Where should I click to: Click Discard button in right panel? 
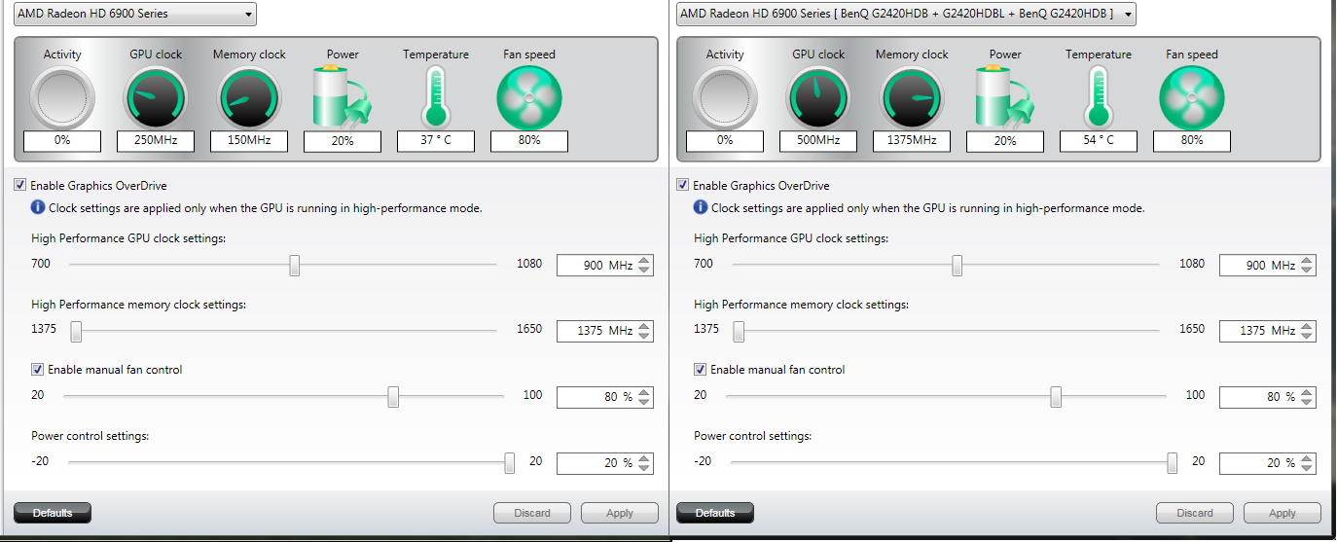[1195, 513]
